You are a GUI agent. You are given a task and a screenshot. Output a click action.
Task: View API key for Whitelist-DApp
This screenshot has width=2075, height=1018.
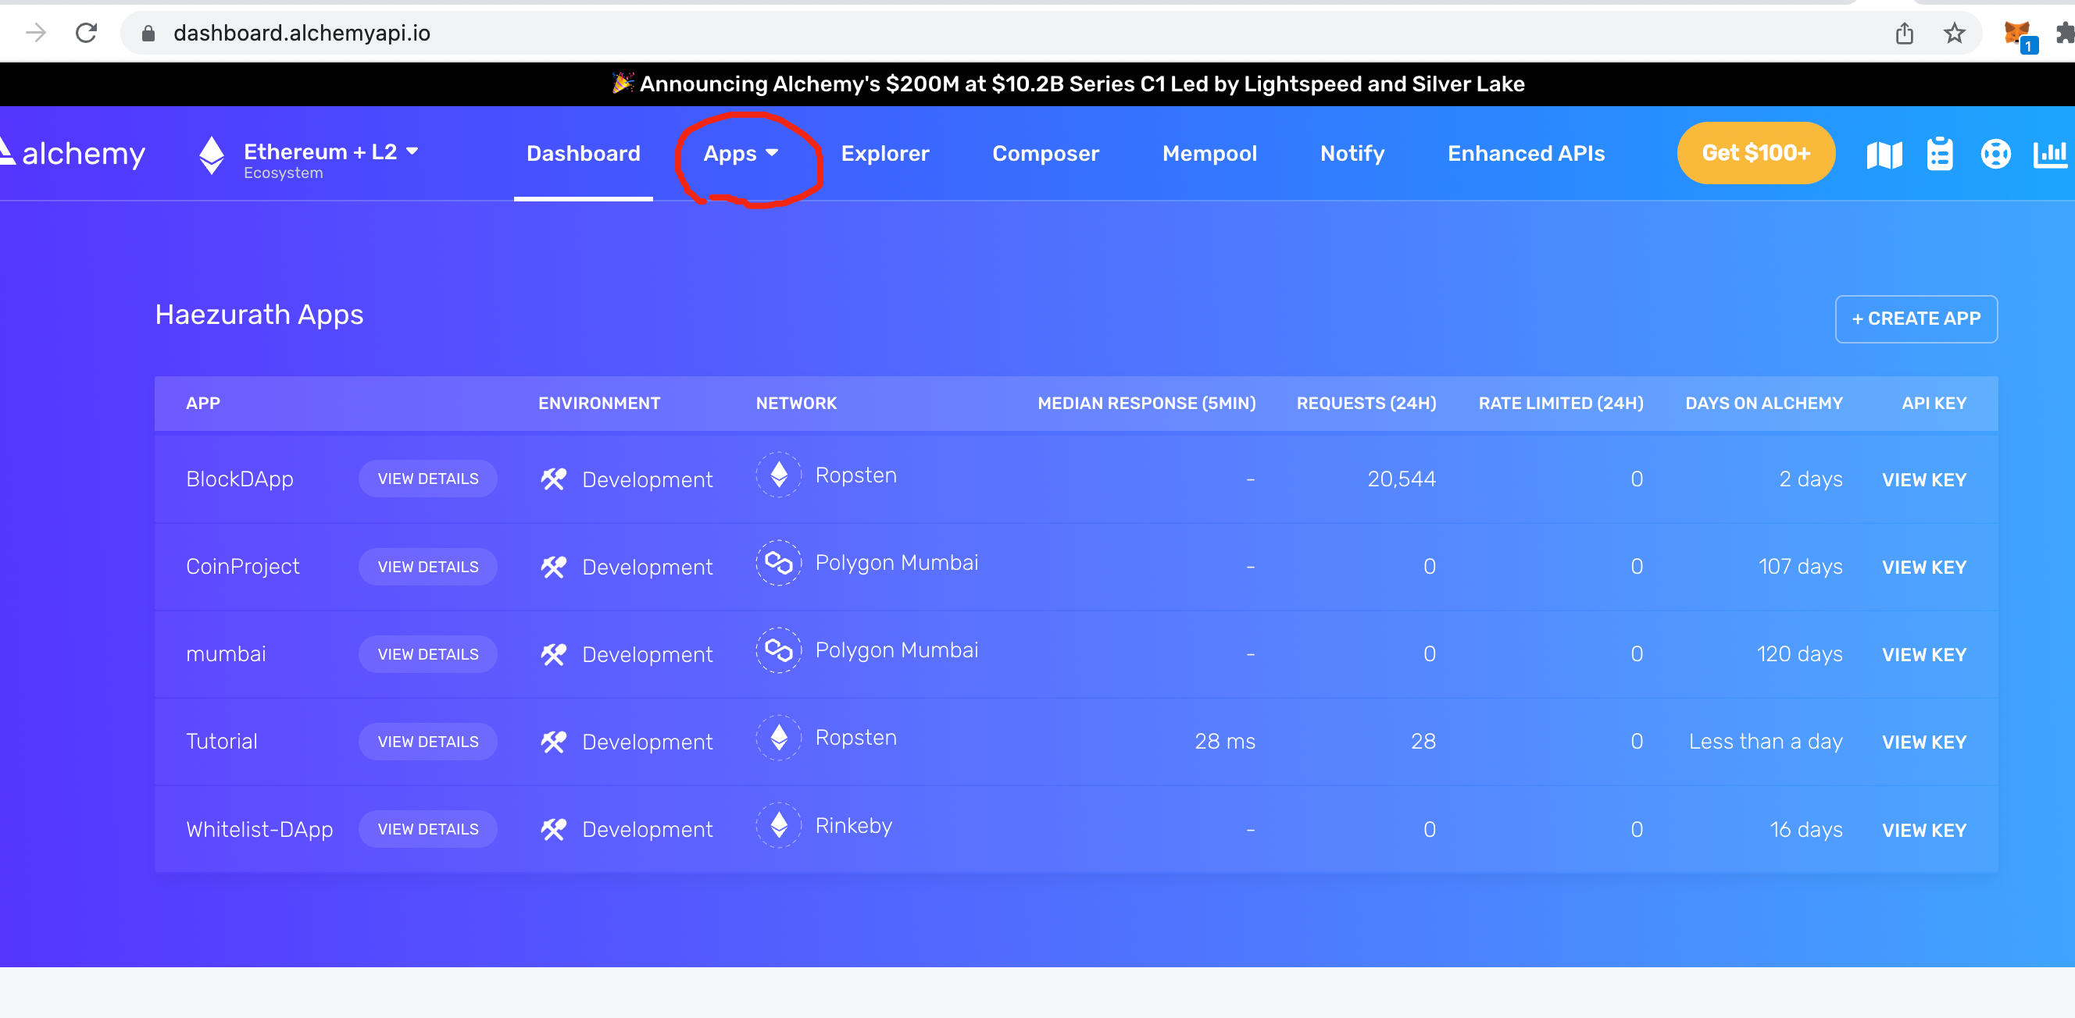(x=1923, y=830)
